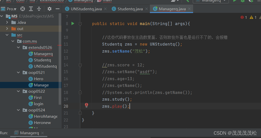Select the Managerq class in project tree

(x=43, y=54)
